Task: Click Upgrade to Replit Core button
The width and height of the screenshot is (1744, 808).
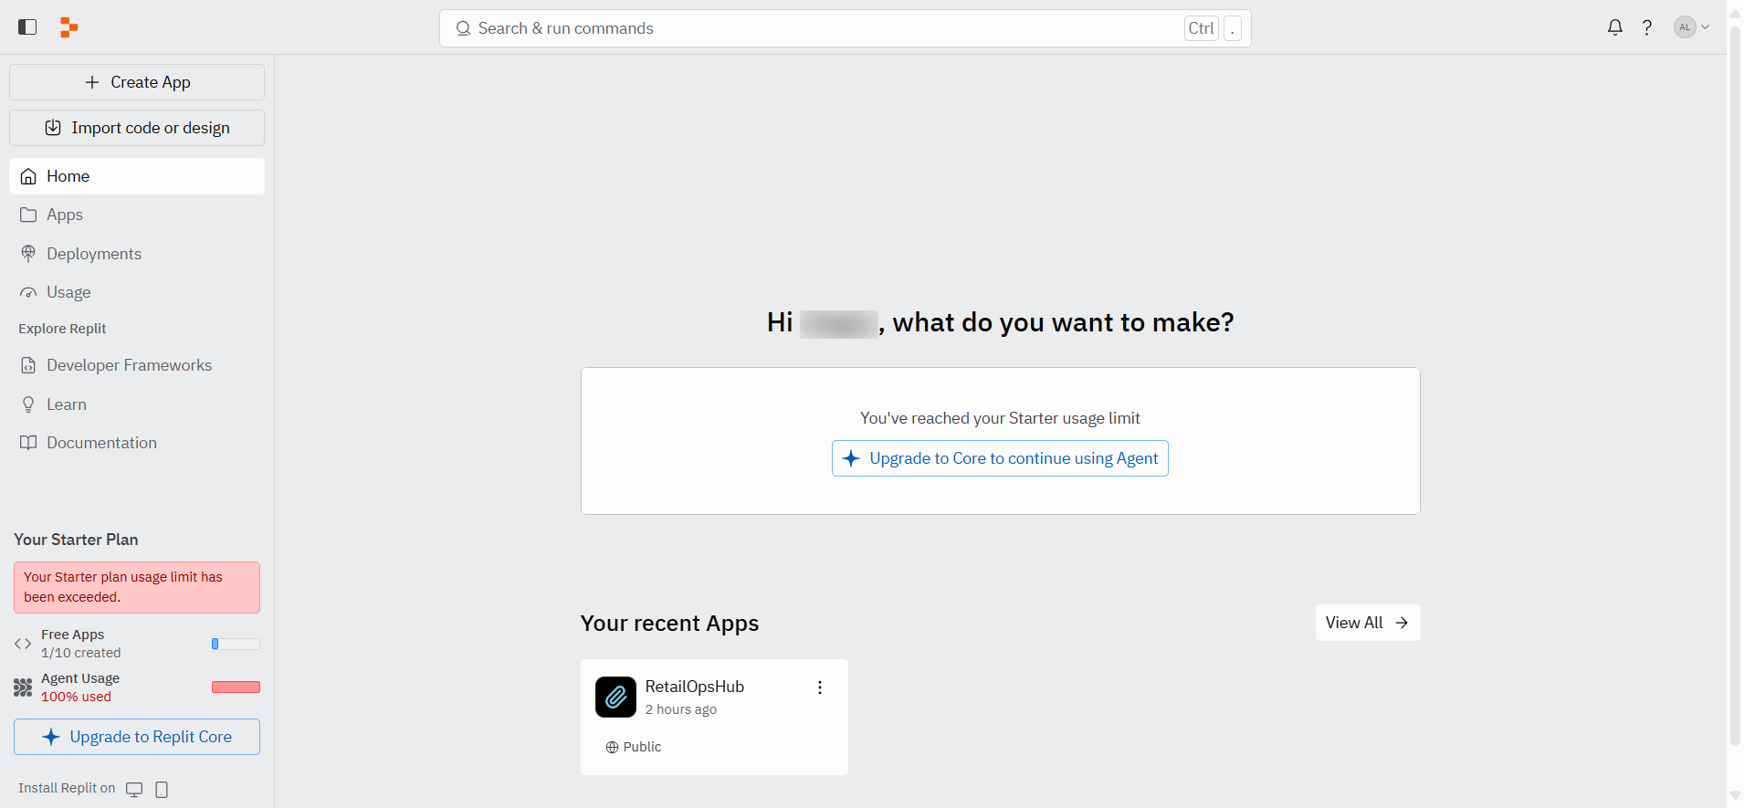Action: (137, 737)
